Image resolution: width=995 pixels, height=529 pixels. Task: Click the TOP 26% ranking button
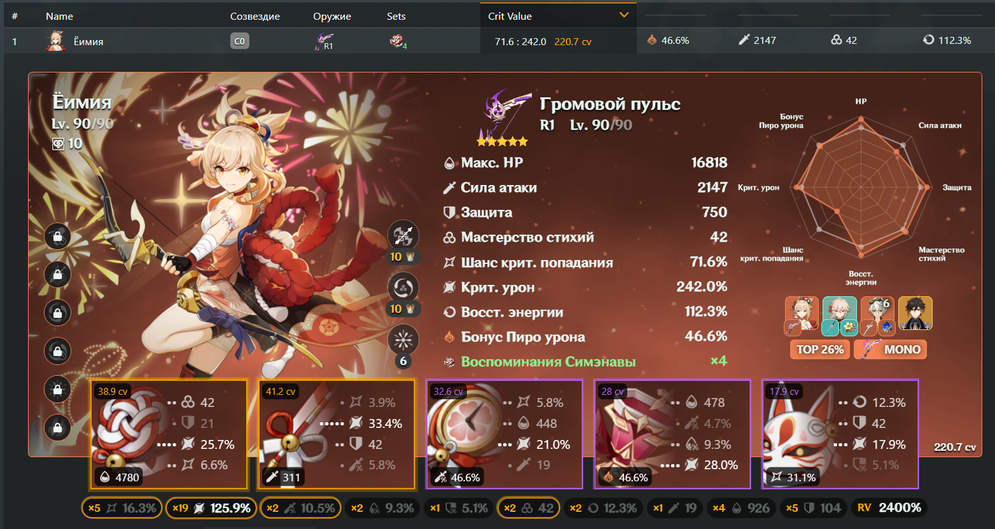coord(819,349)
